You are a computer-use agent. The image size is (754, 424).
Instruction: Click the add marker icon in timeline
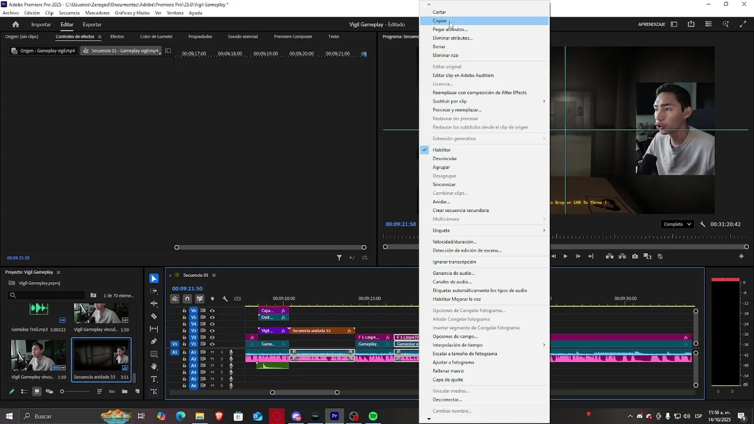[x=212, y=299]
